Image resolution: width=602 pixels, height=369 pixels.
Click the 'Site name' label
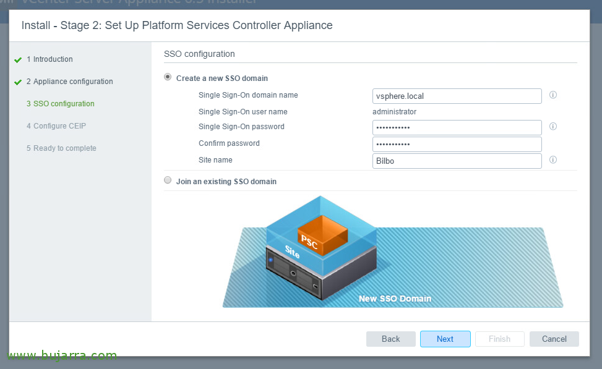point(215,160)
